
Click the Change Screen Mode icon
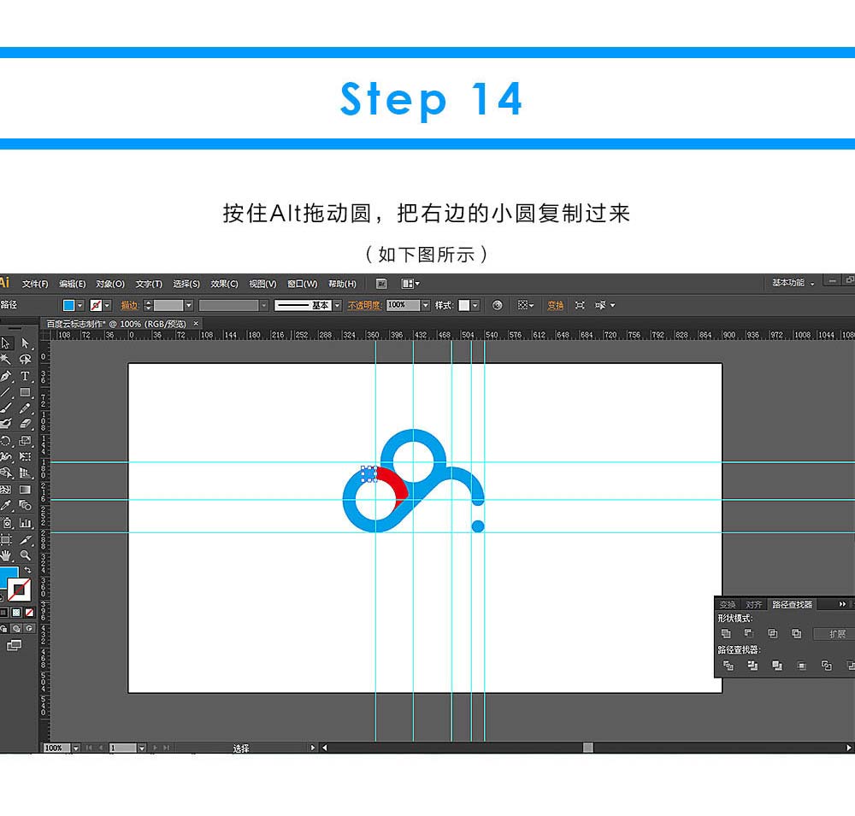click(14, 645)
